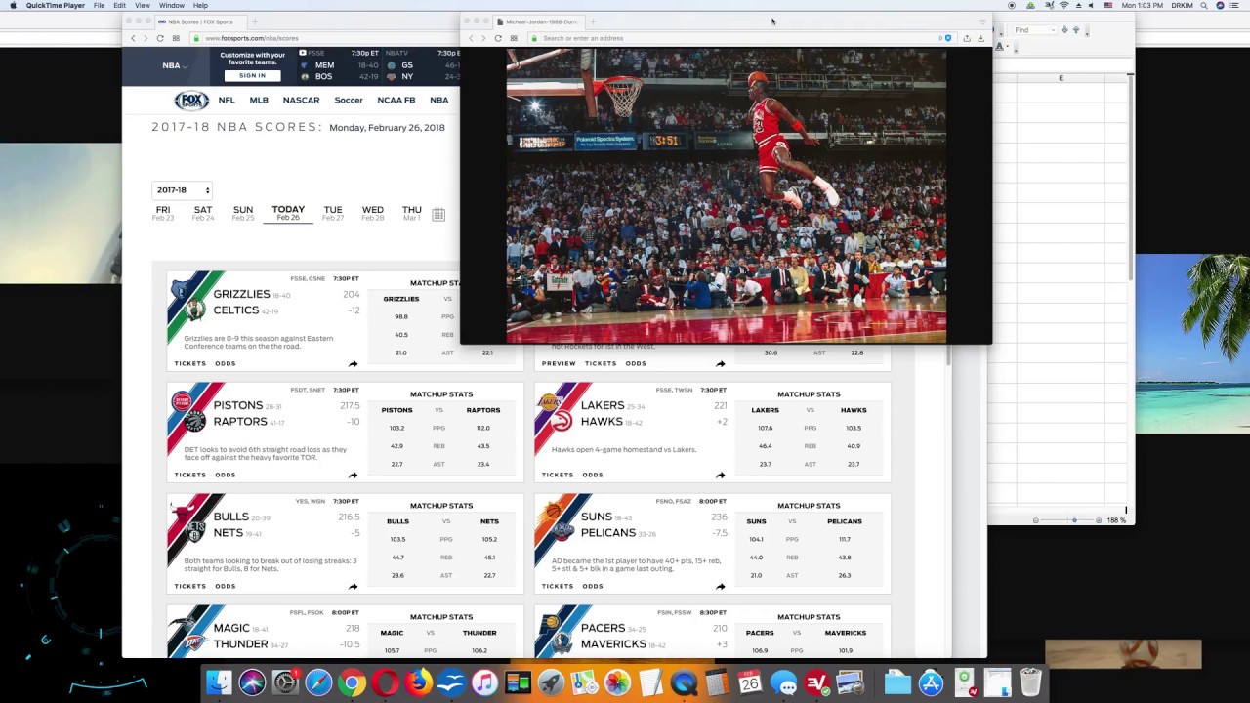Click the SIGN IN button
1250x703 pixels.
pyautogui.click(x=252, y=76)
